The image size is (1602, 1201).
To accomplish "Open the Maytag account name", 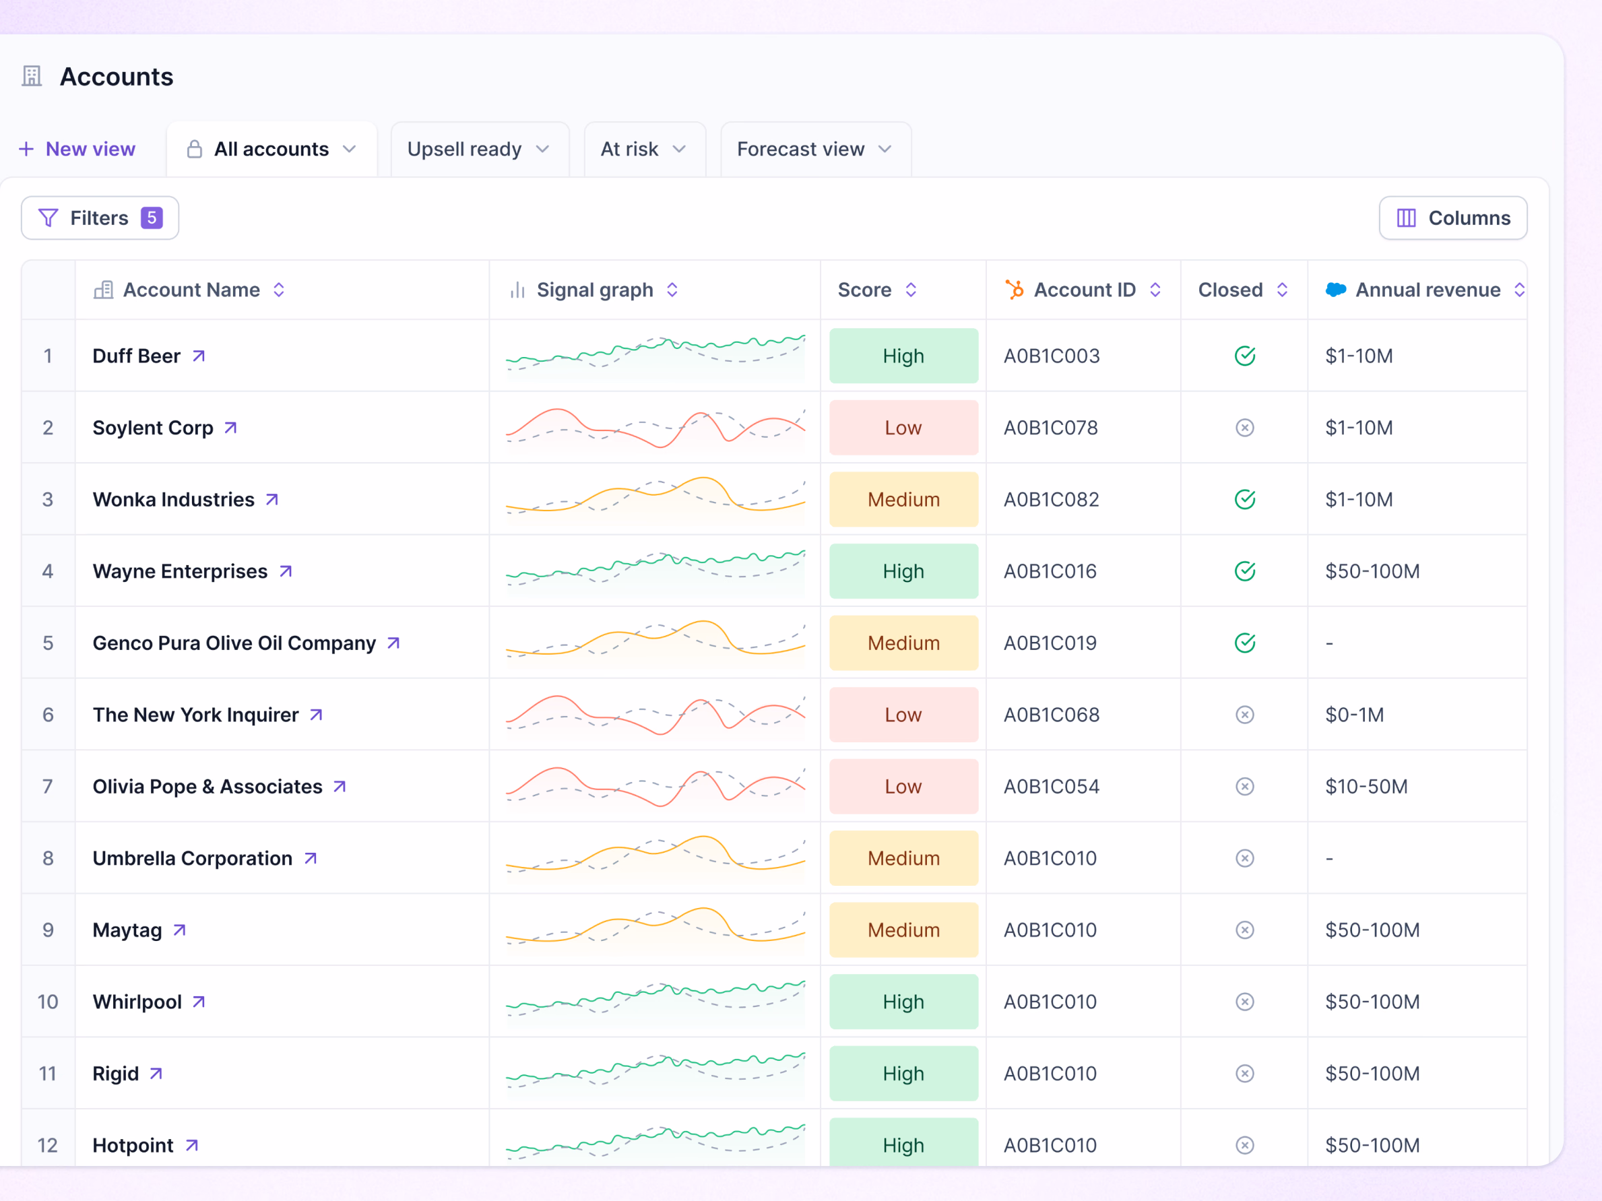I will (x=127, y=930).
